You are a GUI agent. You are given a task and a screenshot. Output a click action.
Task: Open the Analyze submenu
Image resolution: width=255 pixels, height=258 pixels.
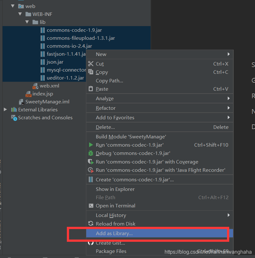(x=159, y=98)
